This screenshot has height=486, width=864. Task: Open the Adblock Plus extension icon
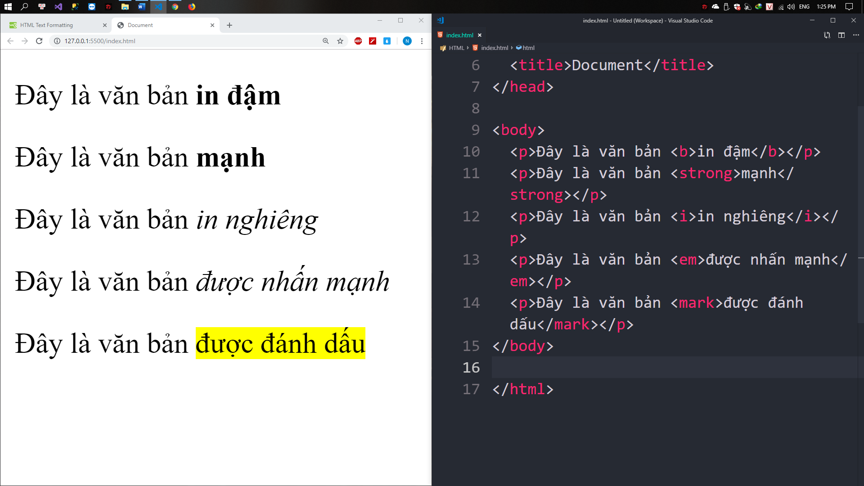pyautogui.click(x=358, y=41)
